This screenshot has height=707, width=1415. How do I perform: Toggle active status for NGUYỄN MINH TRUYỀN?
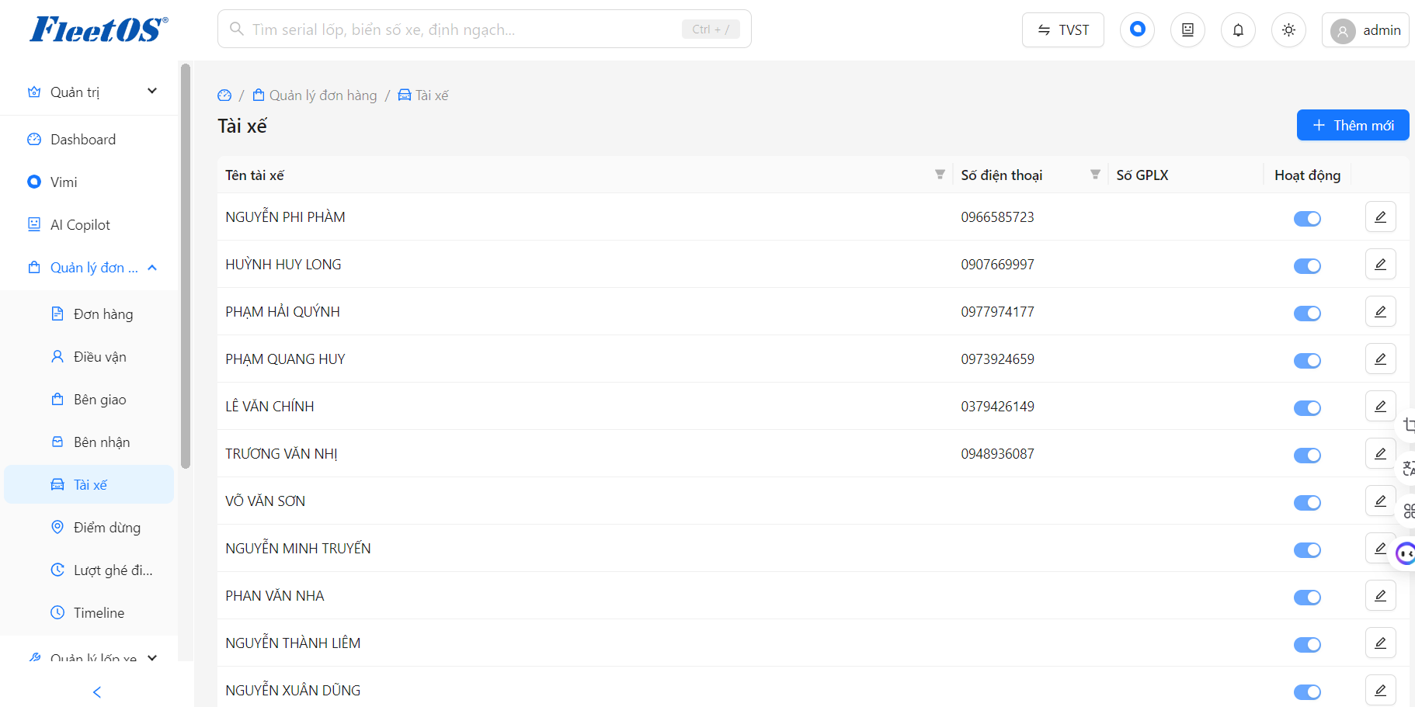point(1307,549)
